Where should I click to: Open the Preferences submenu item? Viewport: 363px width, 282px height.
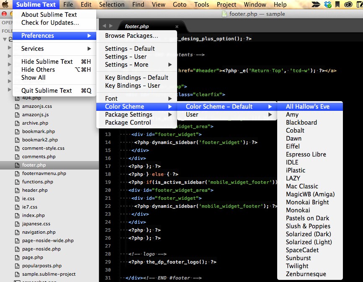click(54, 36)
